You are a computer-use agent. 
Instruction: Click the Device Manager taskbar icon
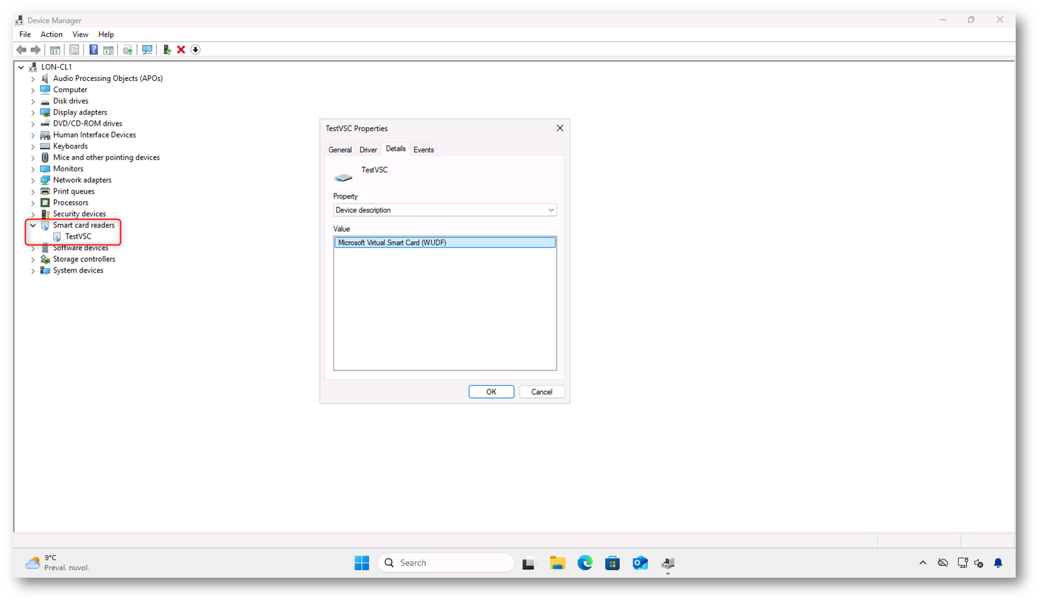coord(668,563)
